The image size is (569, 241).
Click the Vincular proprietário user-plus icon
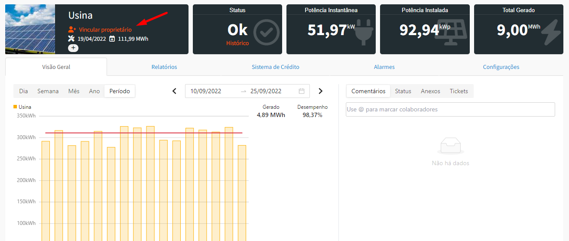click(x=72, y=30)
